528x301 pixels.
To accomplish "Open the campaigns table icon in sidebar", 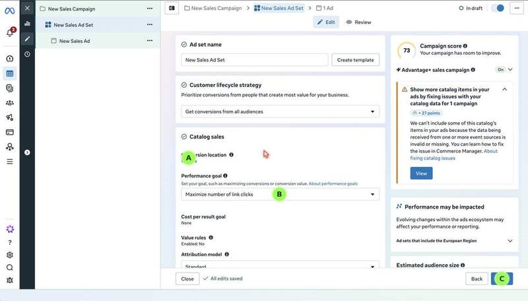I will coord(10,73).
